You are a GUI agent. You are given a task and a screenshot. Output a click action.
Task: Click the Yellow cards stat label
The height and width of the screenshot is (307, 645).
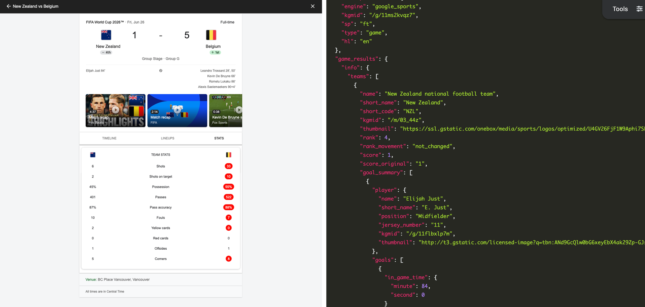[161, 228]
